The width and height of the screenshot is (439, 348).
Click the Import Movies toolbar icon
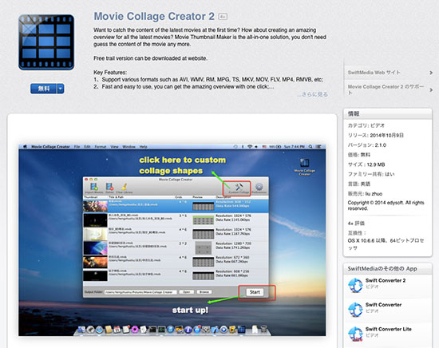94,188
